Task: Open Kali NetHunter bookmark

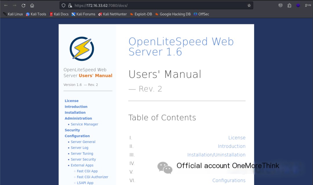Action: (x=112, y=14)
